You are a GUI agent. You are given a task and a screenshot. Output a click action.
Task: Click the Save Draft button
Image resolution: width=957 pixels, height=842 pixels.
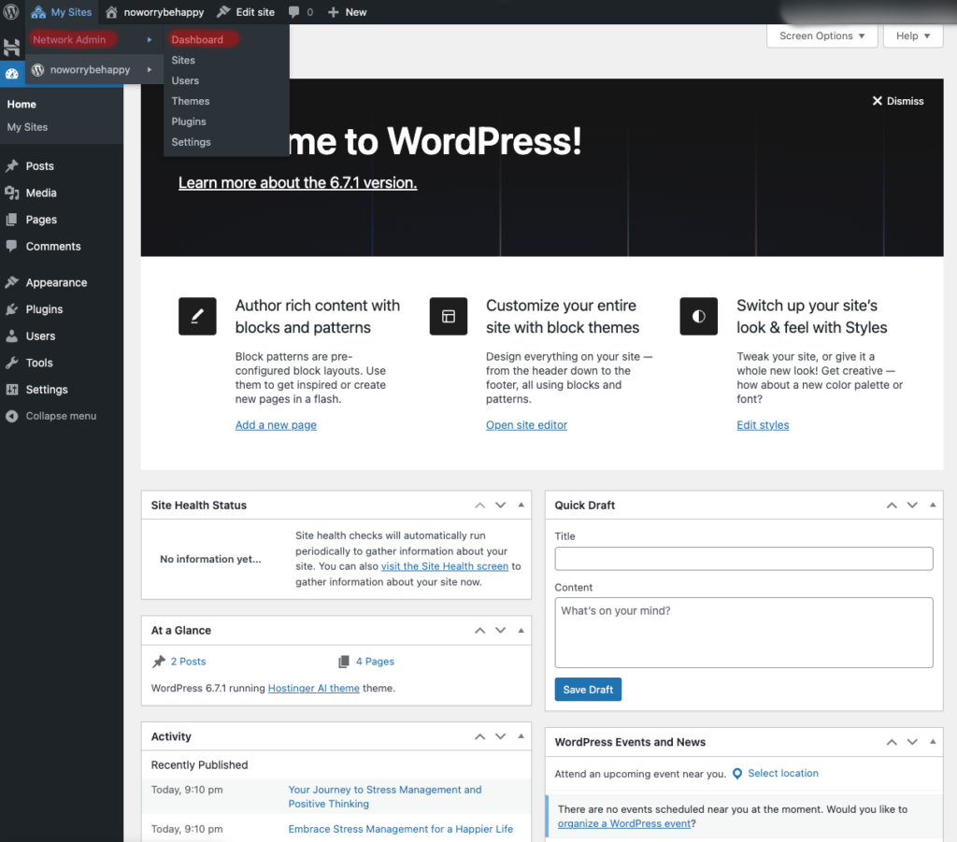tap(588, 690)
